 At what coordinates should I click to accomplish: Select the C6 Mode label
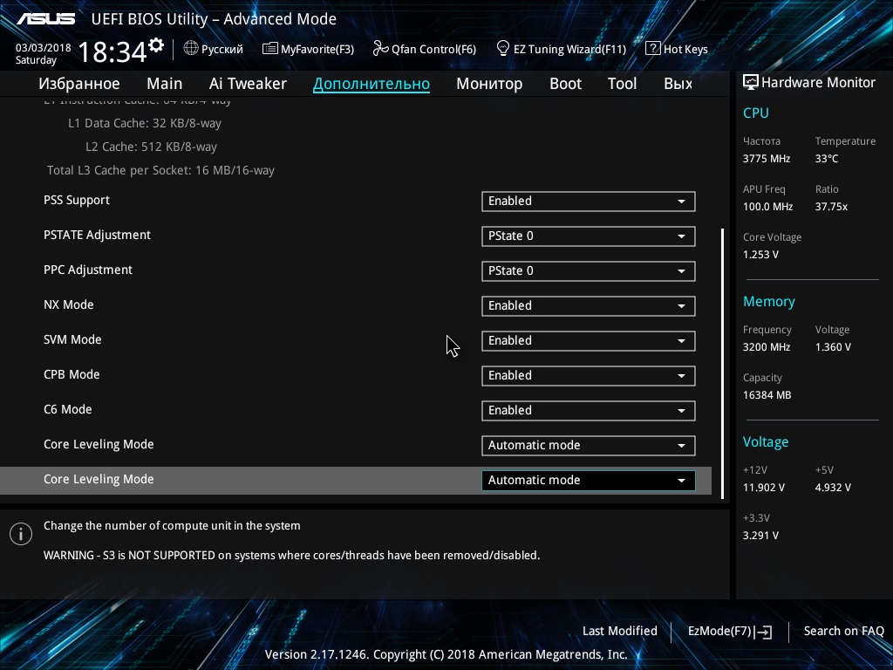click(67, 409)
